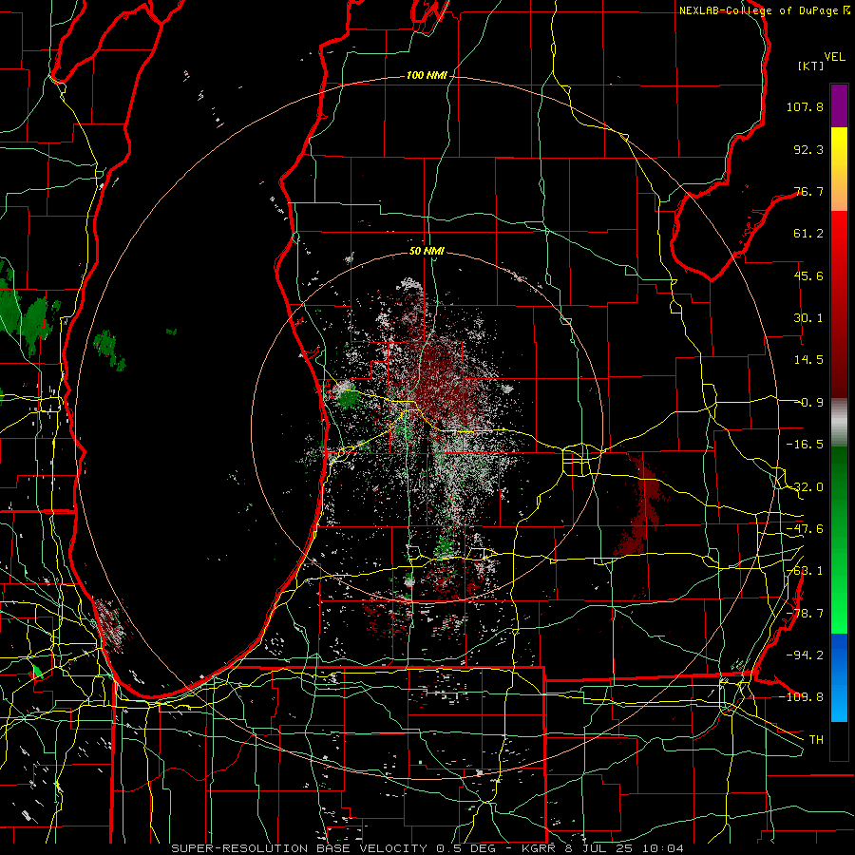Click the -32.0 velocity scale value
The width and height of the screenshot is (855, 855).
tap(805, 487)
